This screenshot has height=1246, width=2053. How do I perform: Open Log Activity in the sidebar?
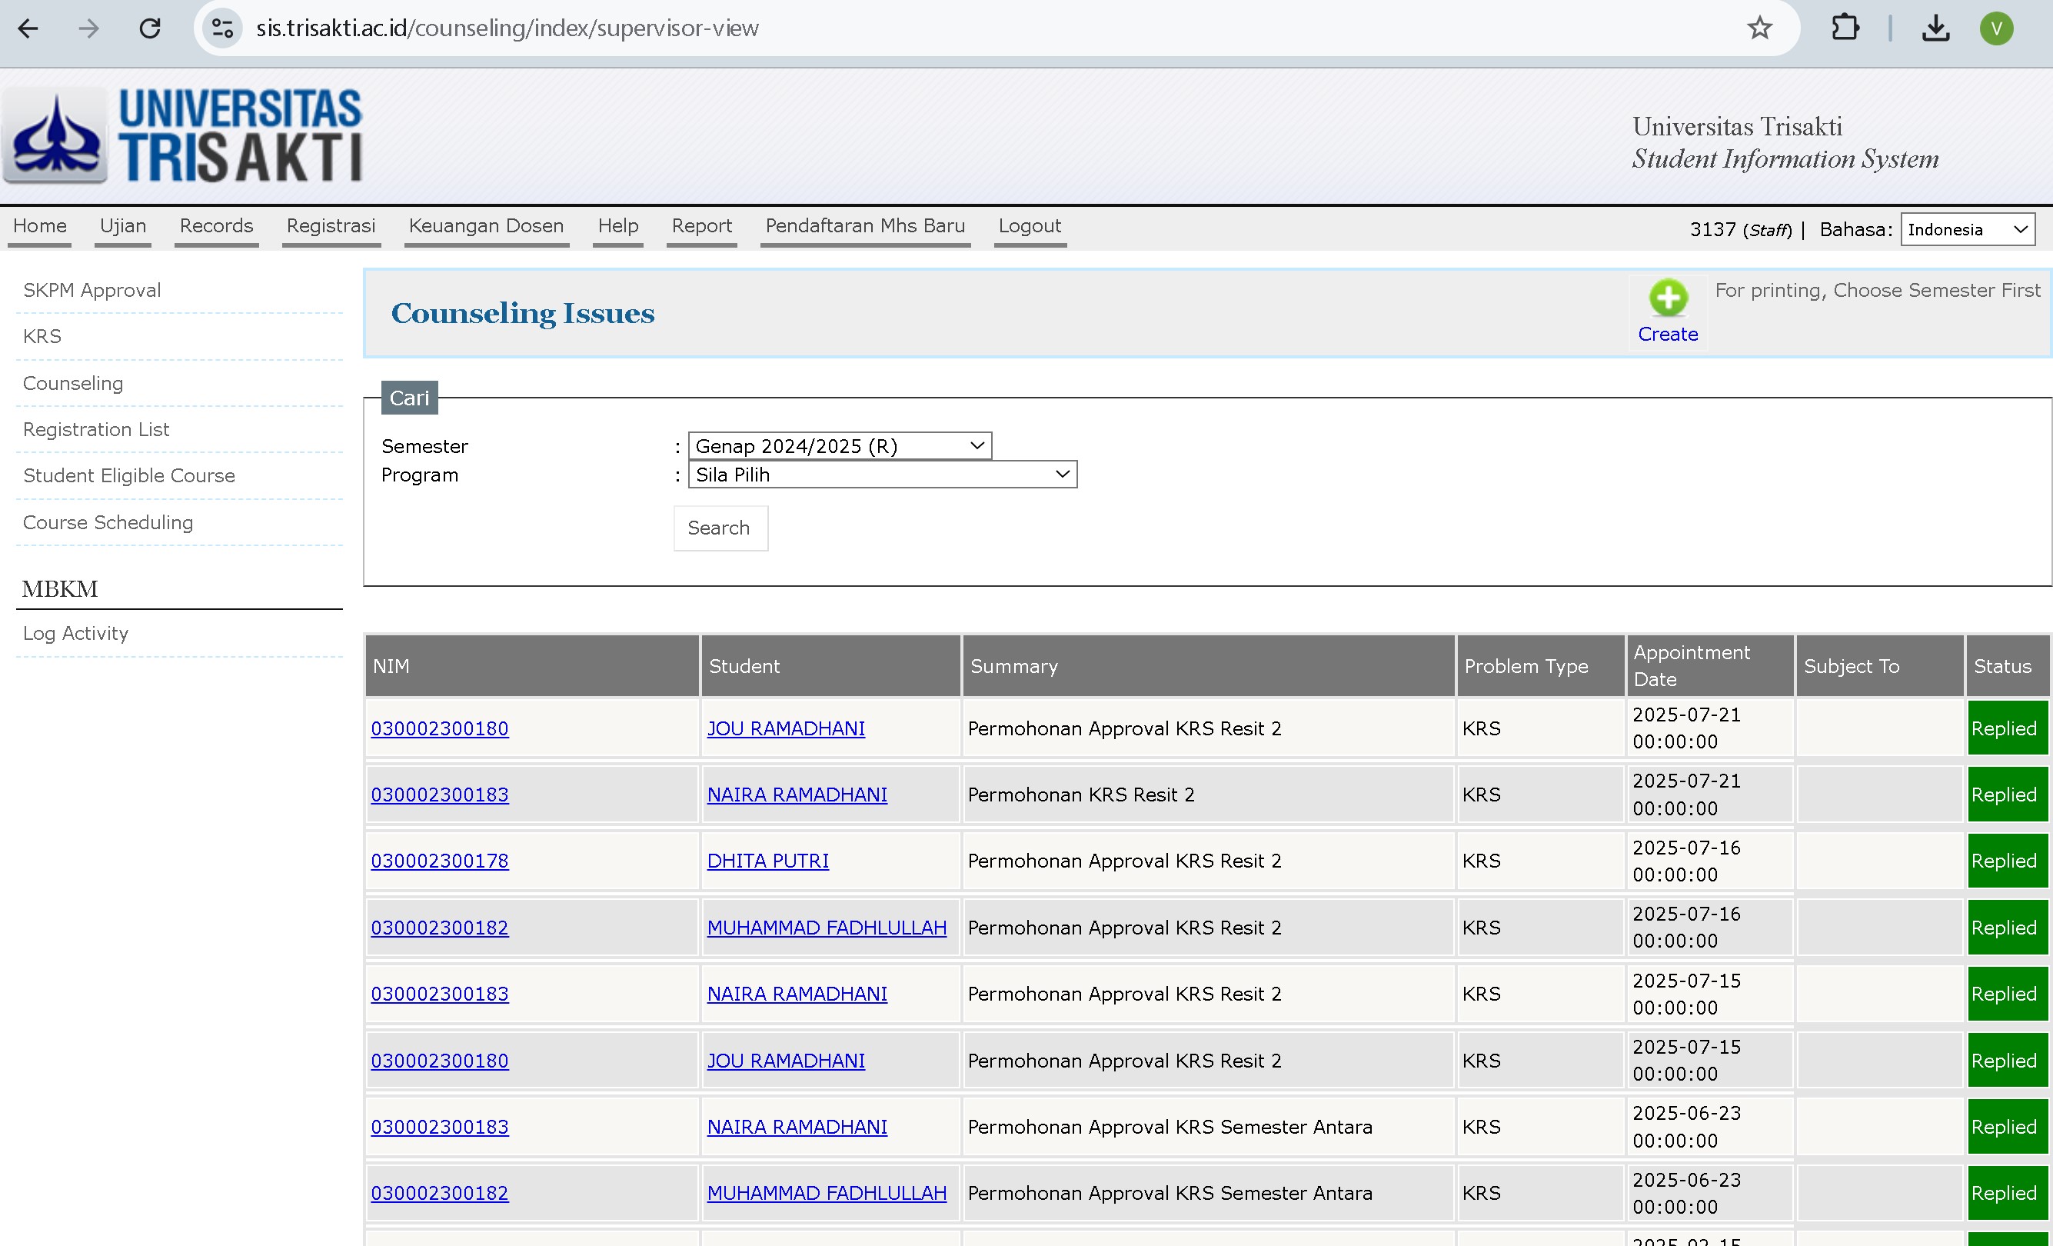76,634
